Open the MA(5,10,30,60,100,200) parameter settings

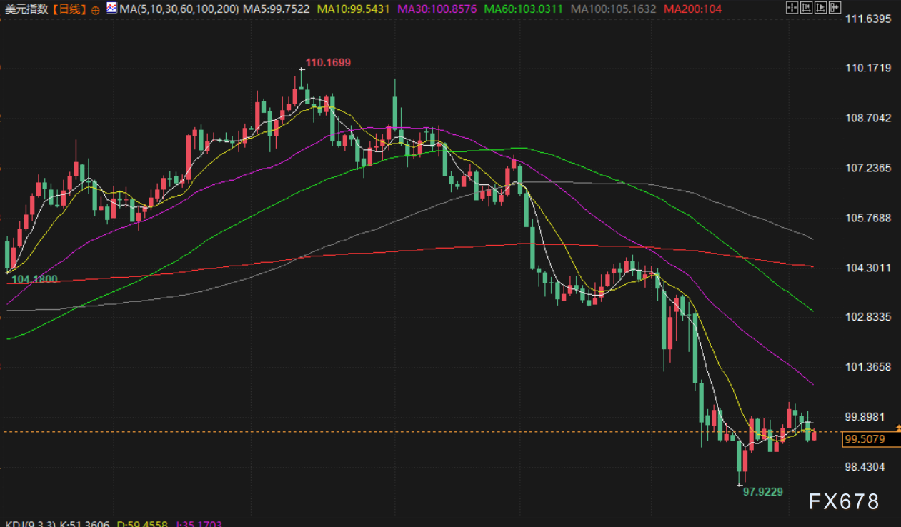click(x=179, y=9)
